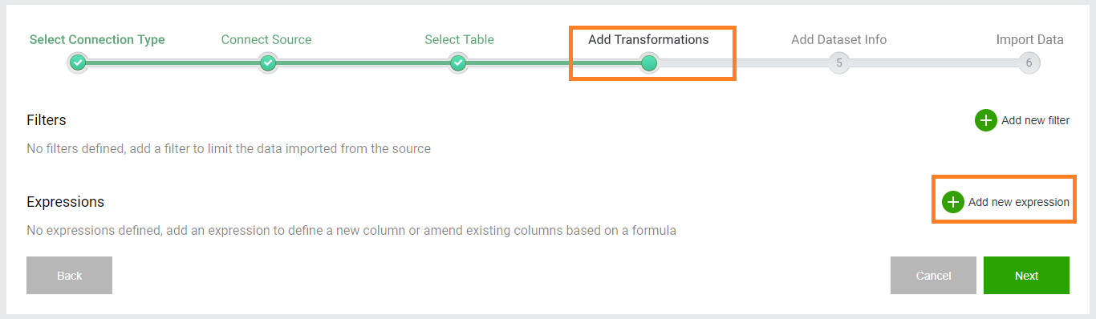
Task: Click the Add new expression text link
Action: [1018, 202]
